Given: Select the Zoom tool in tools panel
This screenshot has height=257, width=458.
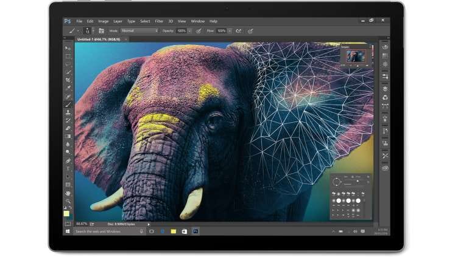Looking at the screenshot, I should tap(68, 200).
